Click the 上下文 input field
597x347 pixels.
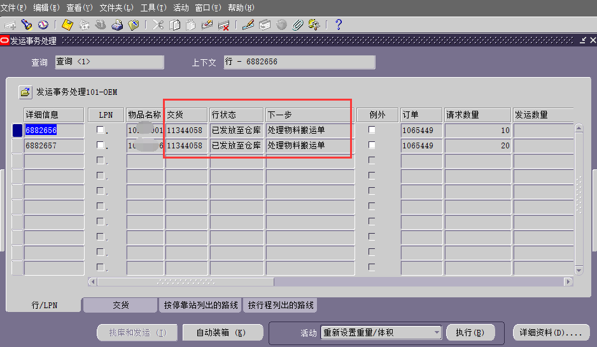tap(298, 62)
